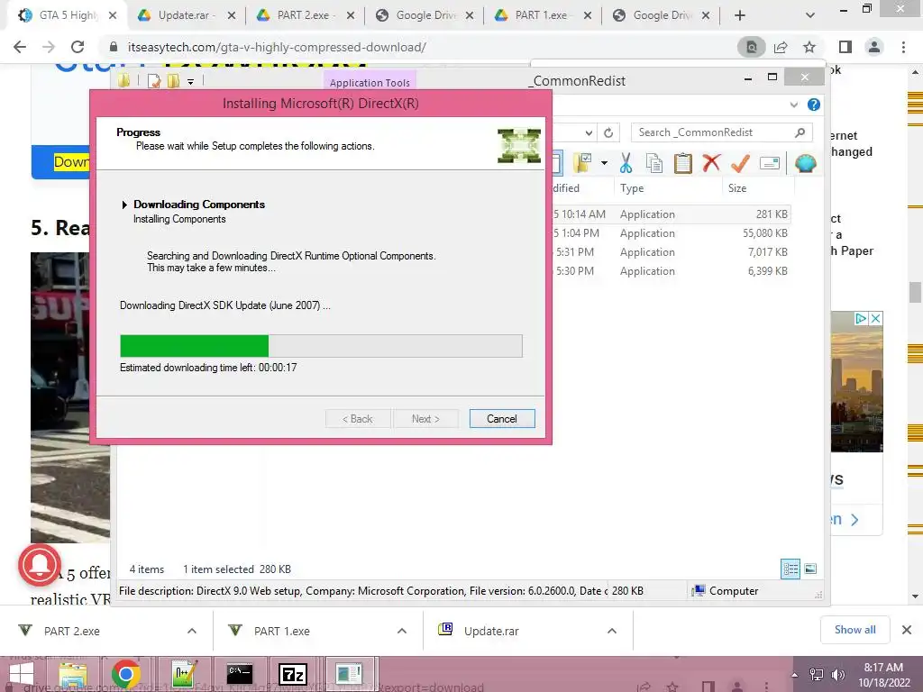Click the Chrome address bar URL
Image resolution: width=923 pixels, height=692 pixels.
click(x=277, y=47)
